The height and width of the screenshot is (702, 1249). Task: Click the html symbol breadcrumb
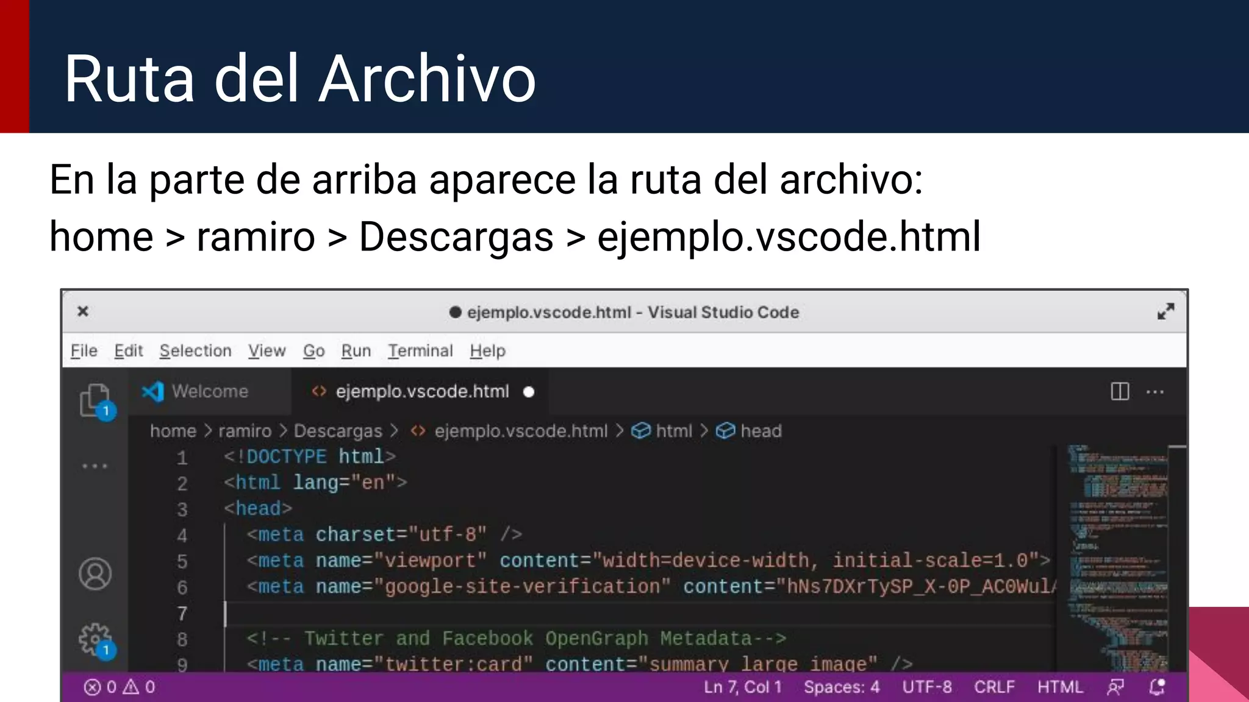pos(662,431)
